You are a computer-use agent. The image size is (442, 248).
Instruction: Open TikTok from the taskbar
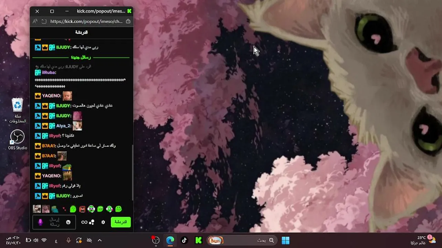(x=184, y=240)
